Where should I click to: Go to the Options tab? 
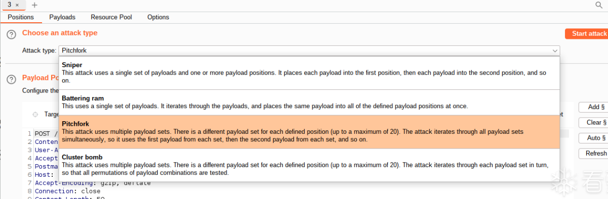pyautogui.click(x=158, y=17)
